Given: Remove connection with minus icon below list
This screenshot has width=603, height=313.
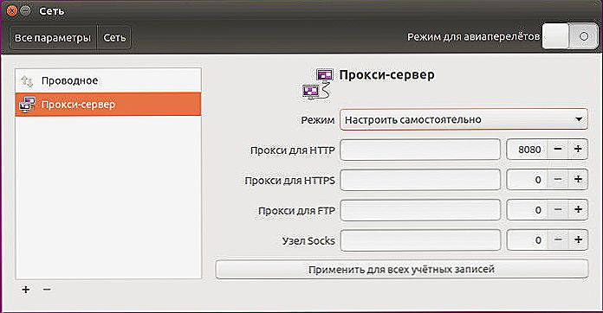Looking at the screenshot, I should 47,289.
